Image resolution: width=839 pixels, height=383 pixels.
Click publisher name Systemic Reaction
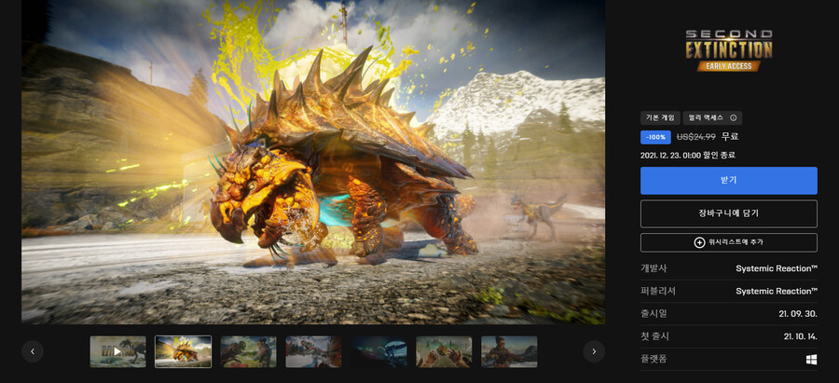point(777,292)
